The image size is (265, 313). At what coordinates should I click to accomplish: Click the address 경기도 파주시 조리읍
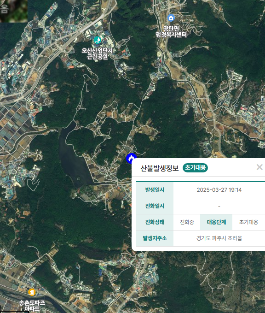coord(219,238)
